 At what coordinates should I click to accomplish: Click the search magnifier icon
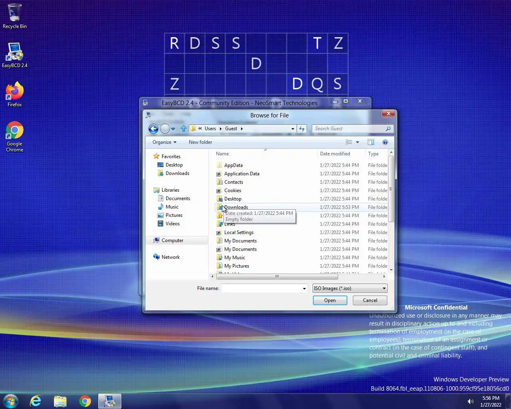pyautogui.click(x=388, y=129)
